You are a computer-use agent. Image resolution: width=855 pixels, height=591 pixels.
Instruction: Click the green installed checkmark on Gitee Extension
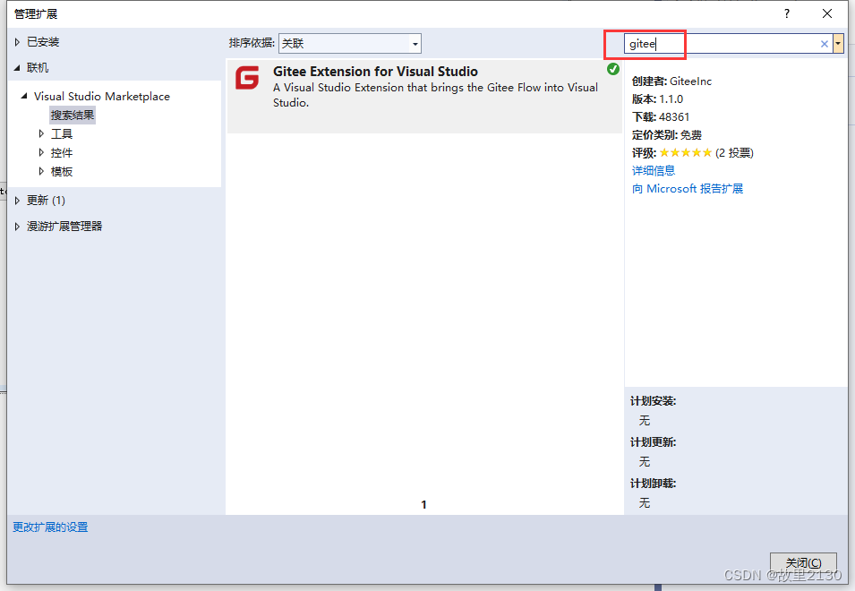(x=613, y=68)
